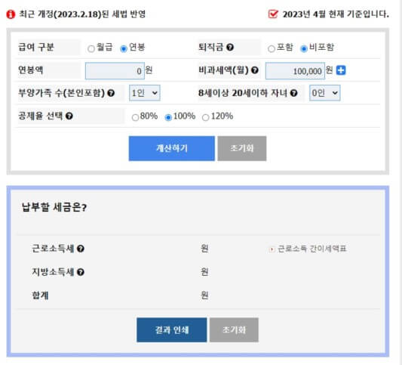Open the 부양가족 수 dropdown showing 1인
This screenshot has width=402, height=365.
[x=145, y=93]
